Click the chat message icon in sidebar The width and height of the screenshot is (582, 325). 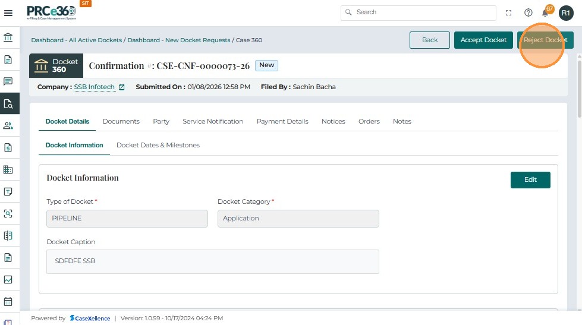(x=8, y=81)
